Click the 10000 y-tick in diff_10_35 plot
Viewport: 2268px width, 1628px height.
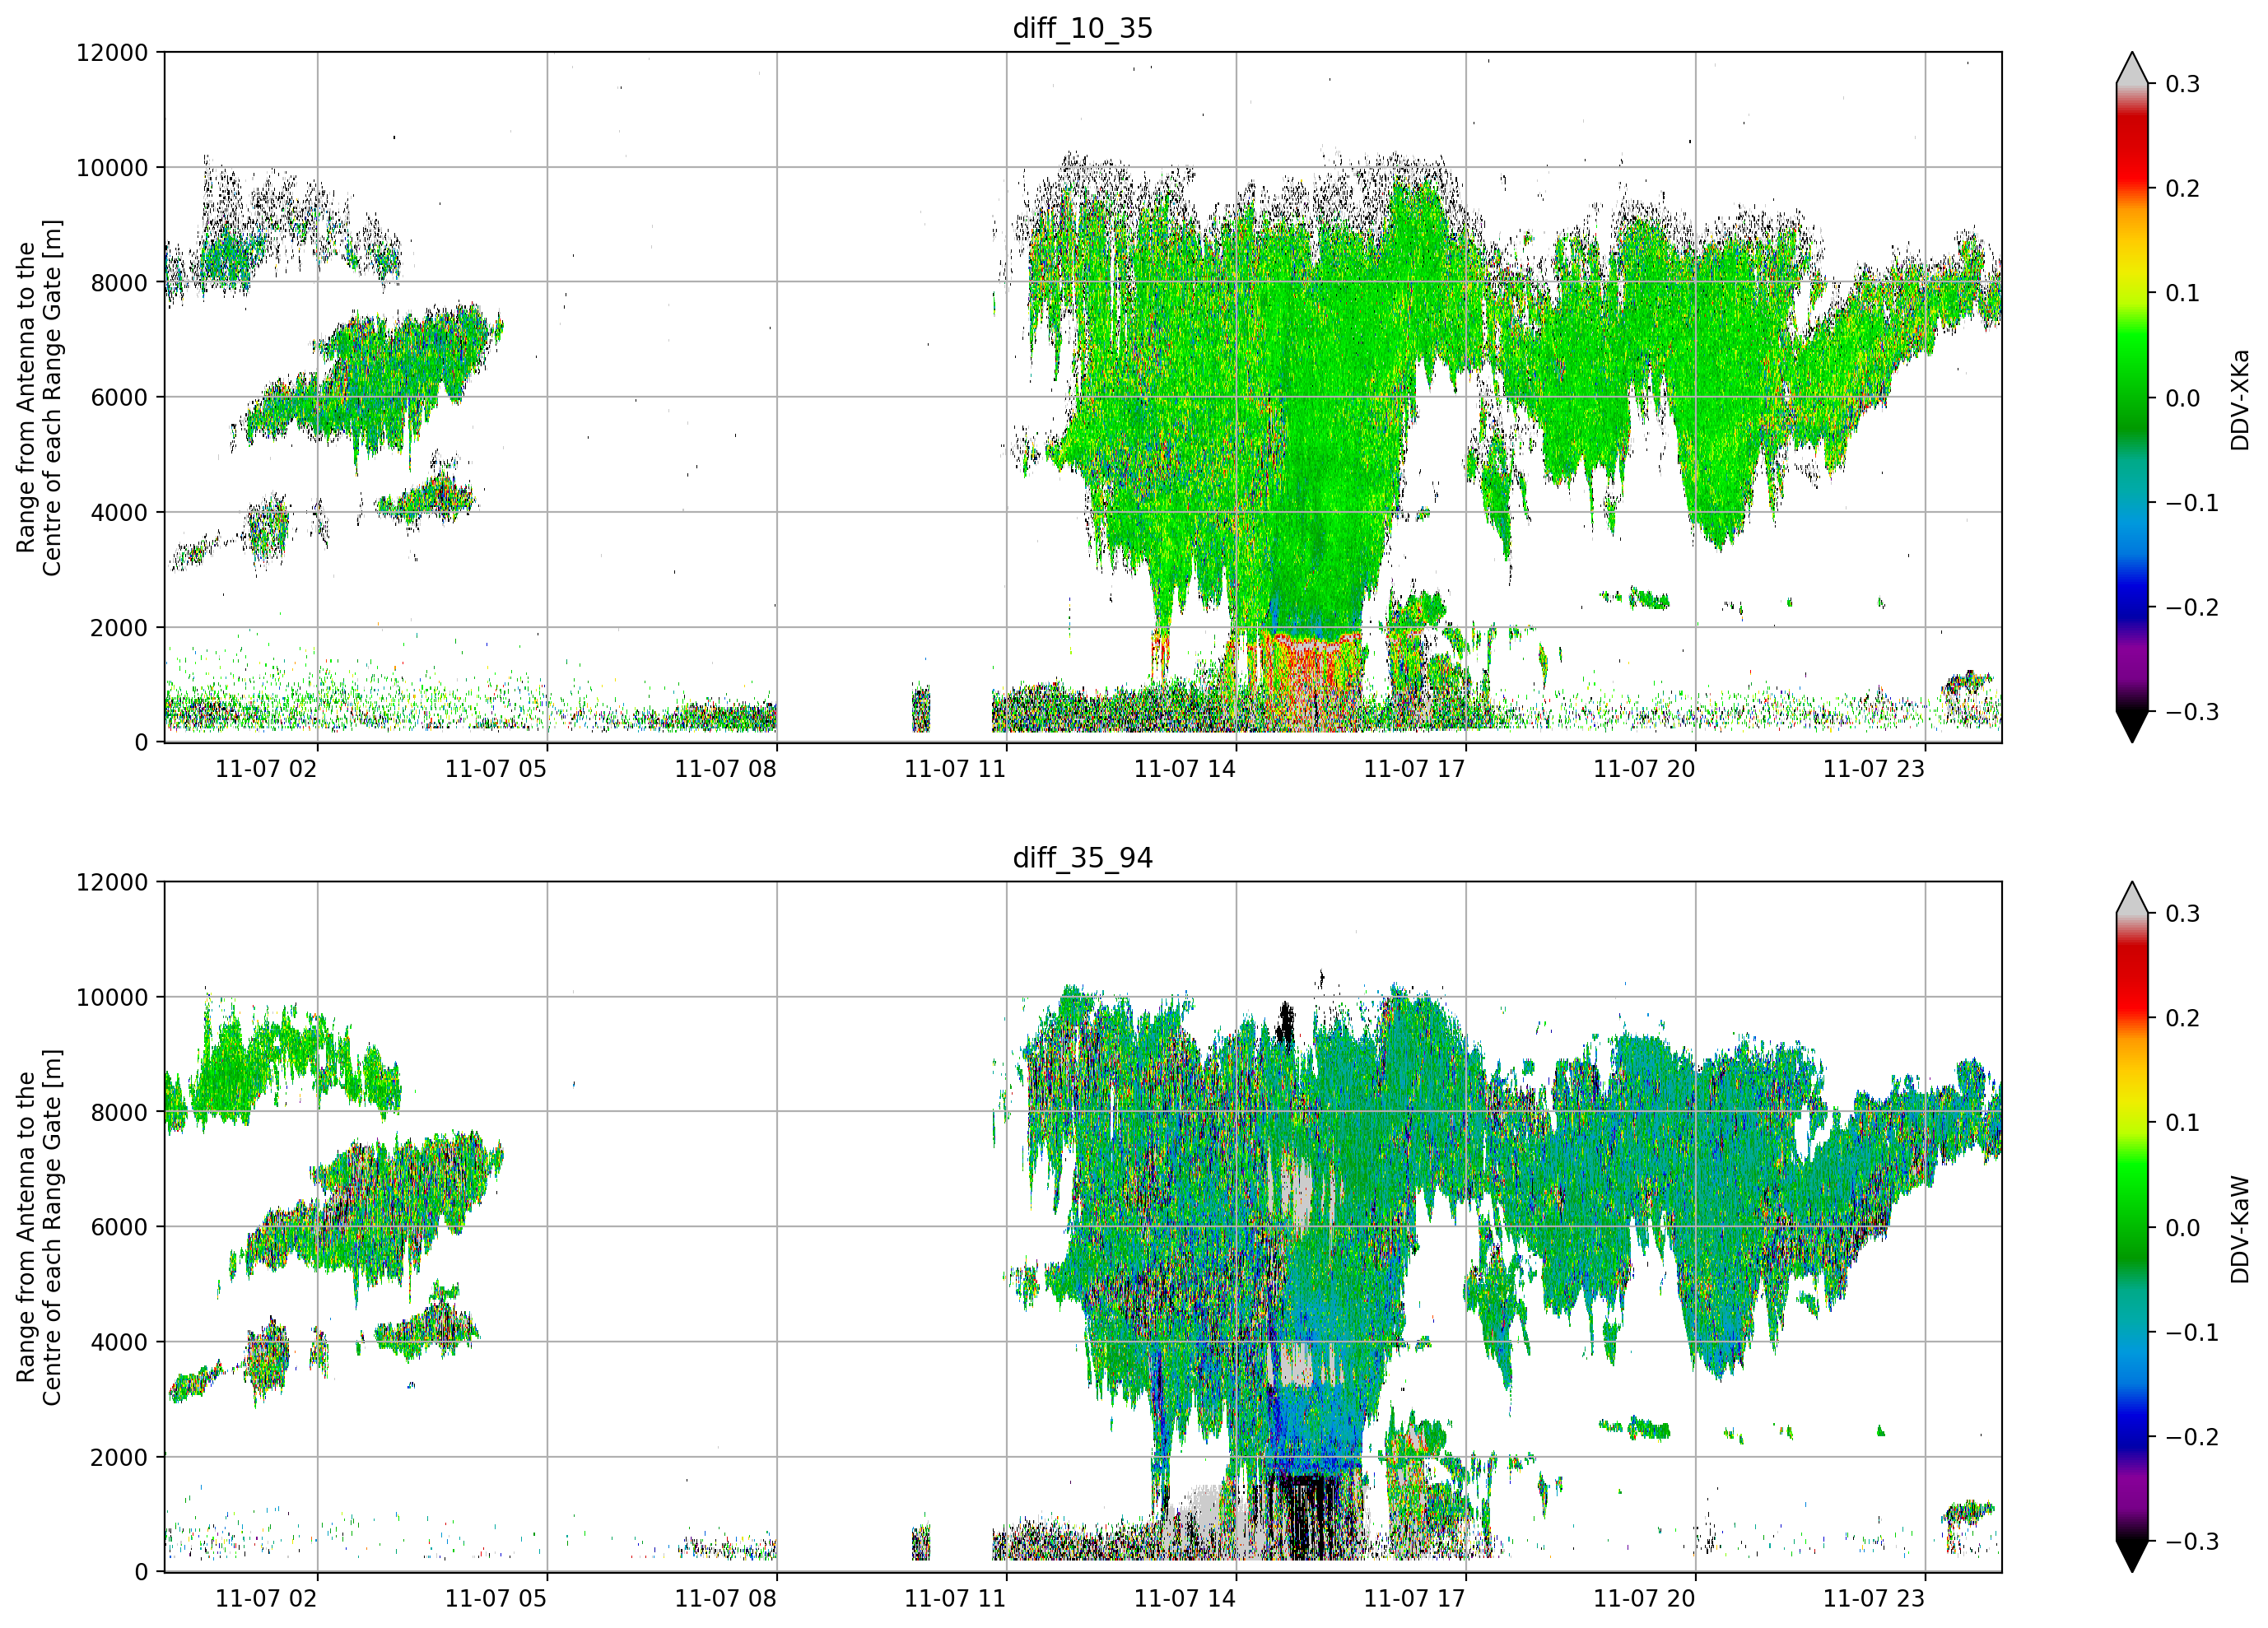pos(111,168)
